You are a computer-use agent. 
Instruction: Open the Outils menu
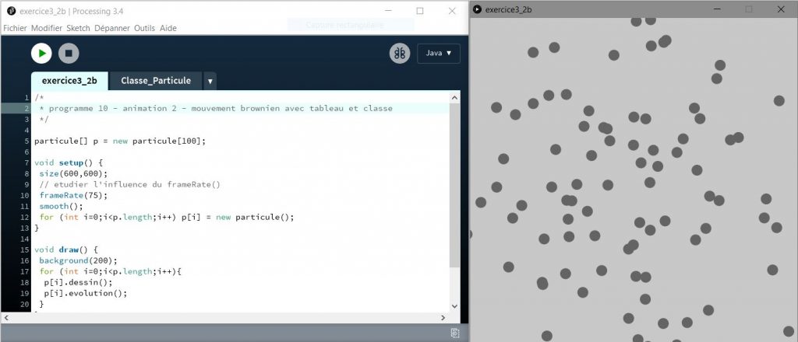click(144, 28)
